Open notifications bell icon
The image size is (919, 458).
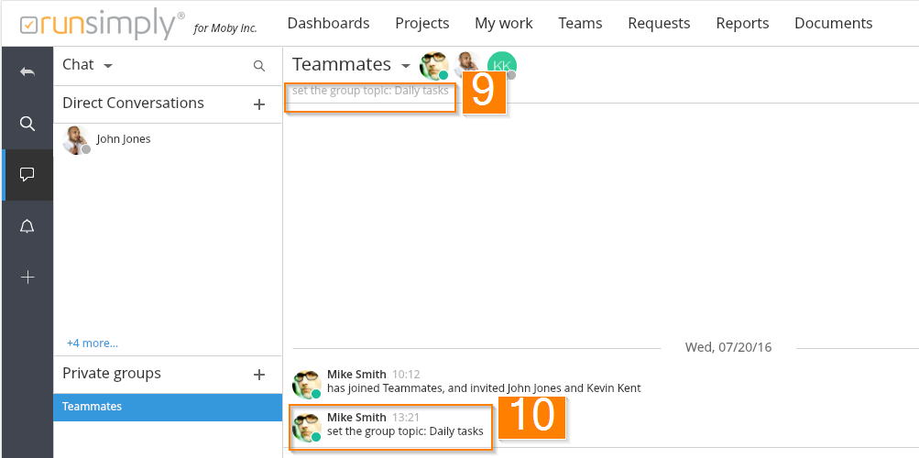click(27, 226)
